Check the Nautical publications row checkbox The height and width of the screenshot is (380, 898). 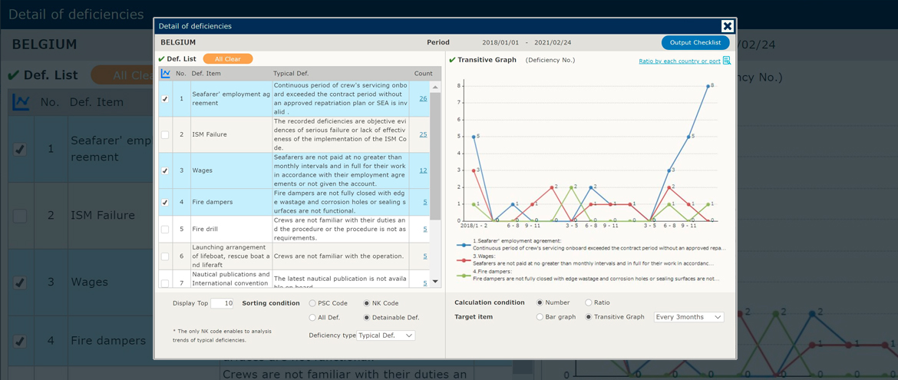[x=165, y=283]
